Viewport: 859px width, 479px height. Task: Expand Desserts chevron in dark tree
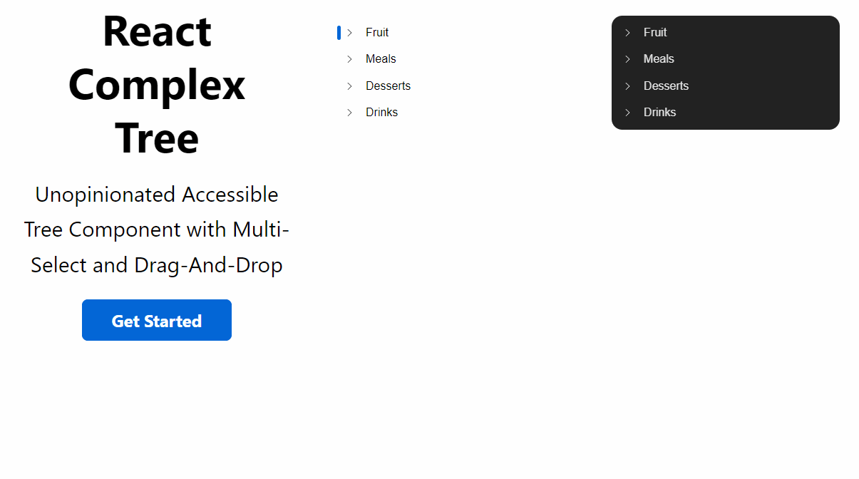pos(627,86)
